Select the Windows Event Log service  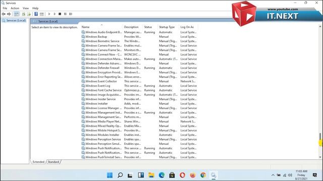139,85
